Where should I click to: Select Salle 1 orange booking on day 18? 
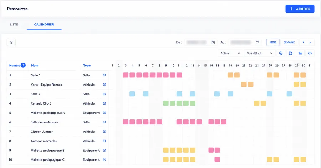pos(230,75)
